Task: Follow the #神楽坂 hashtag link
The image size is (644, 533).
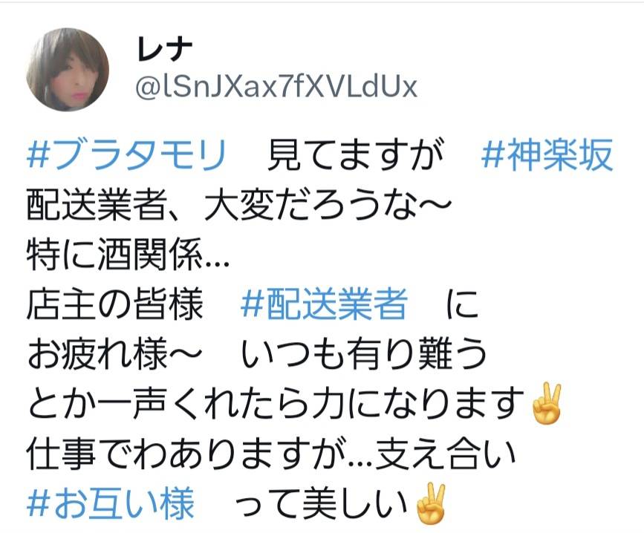Action: [547, 154]
